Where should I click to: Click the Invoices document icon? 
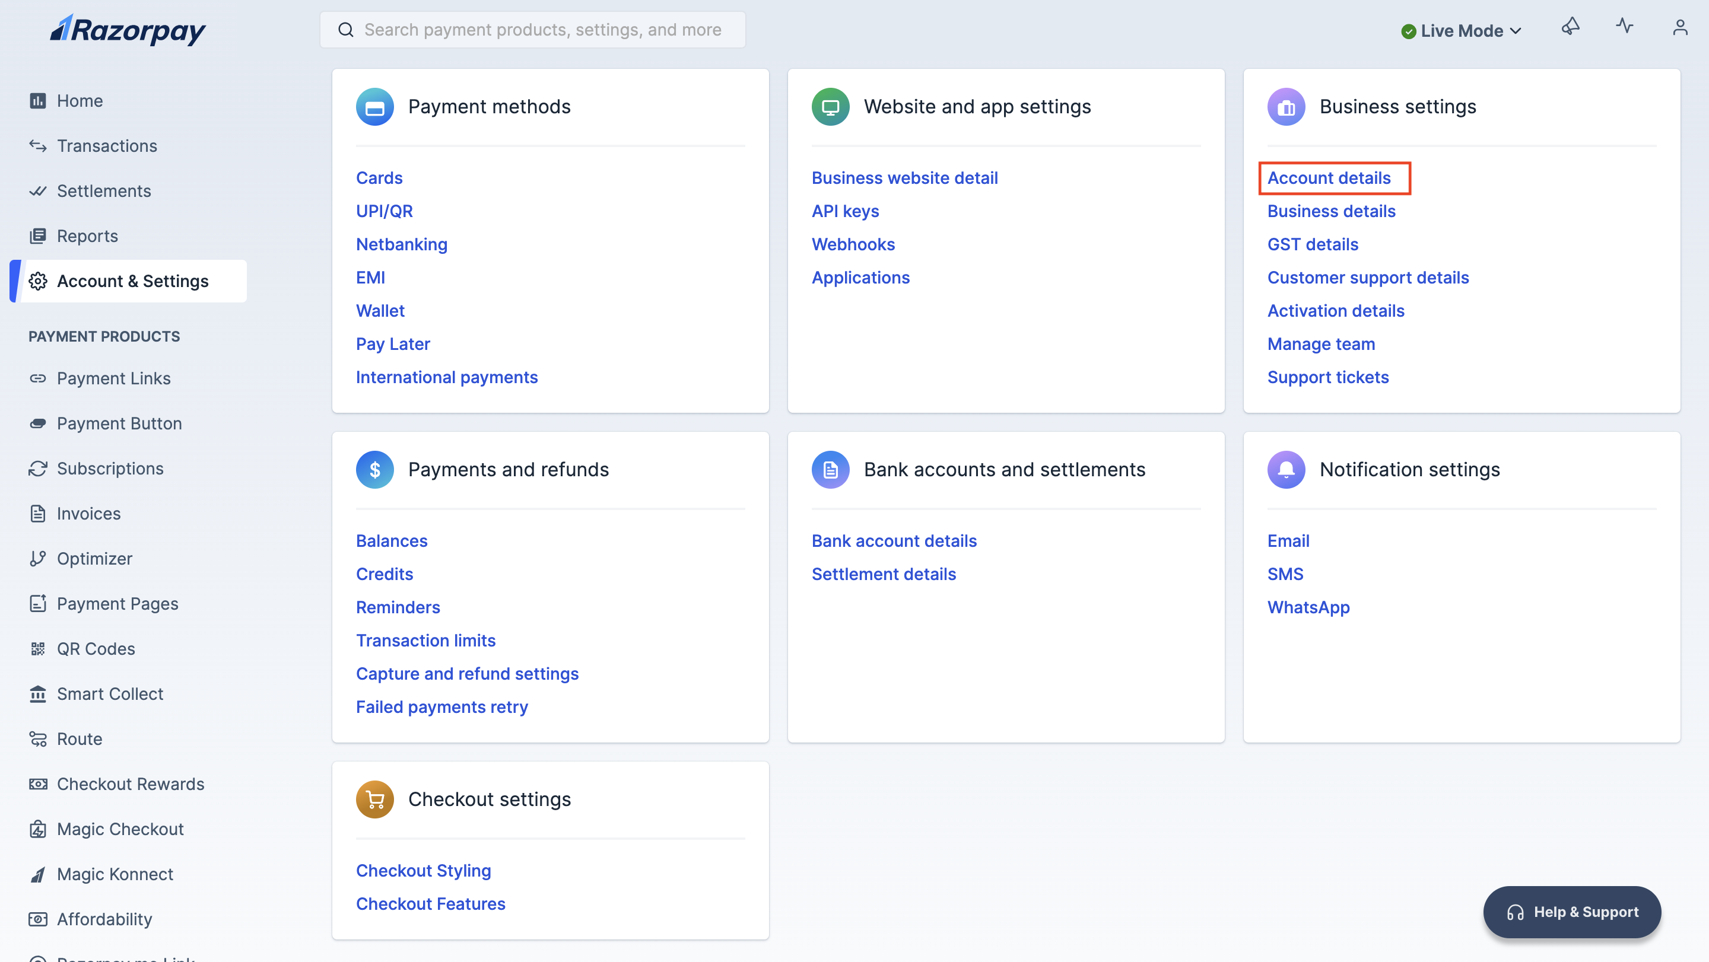coord(38,514)
